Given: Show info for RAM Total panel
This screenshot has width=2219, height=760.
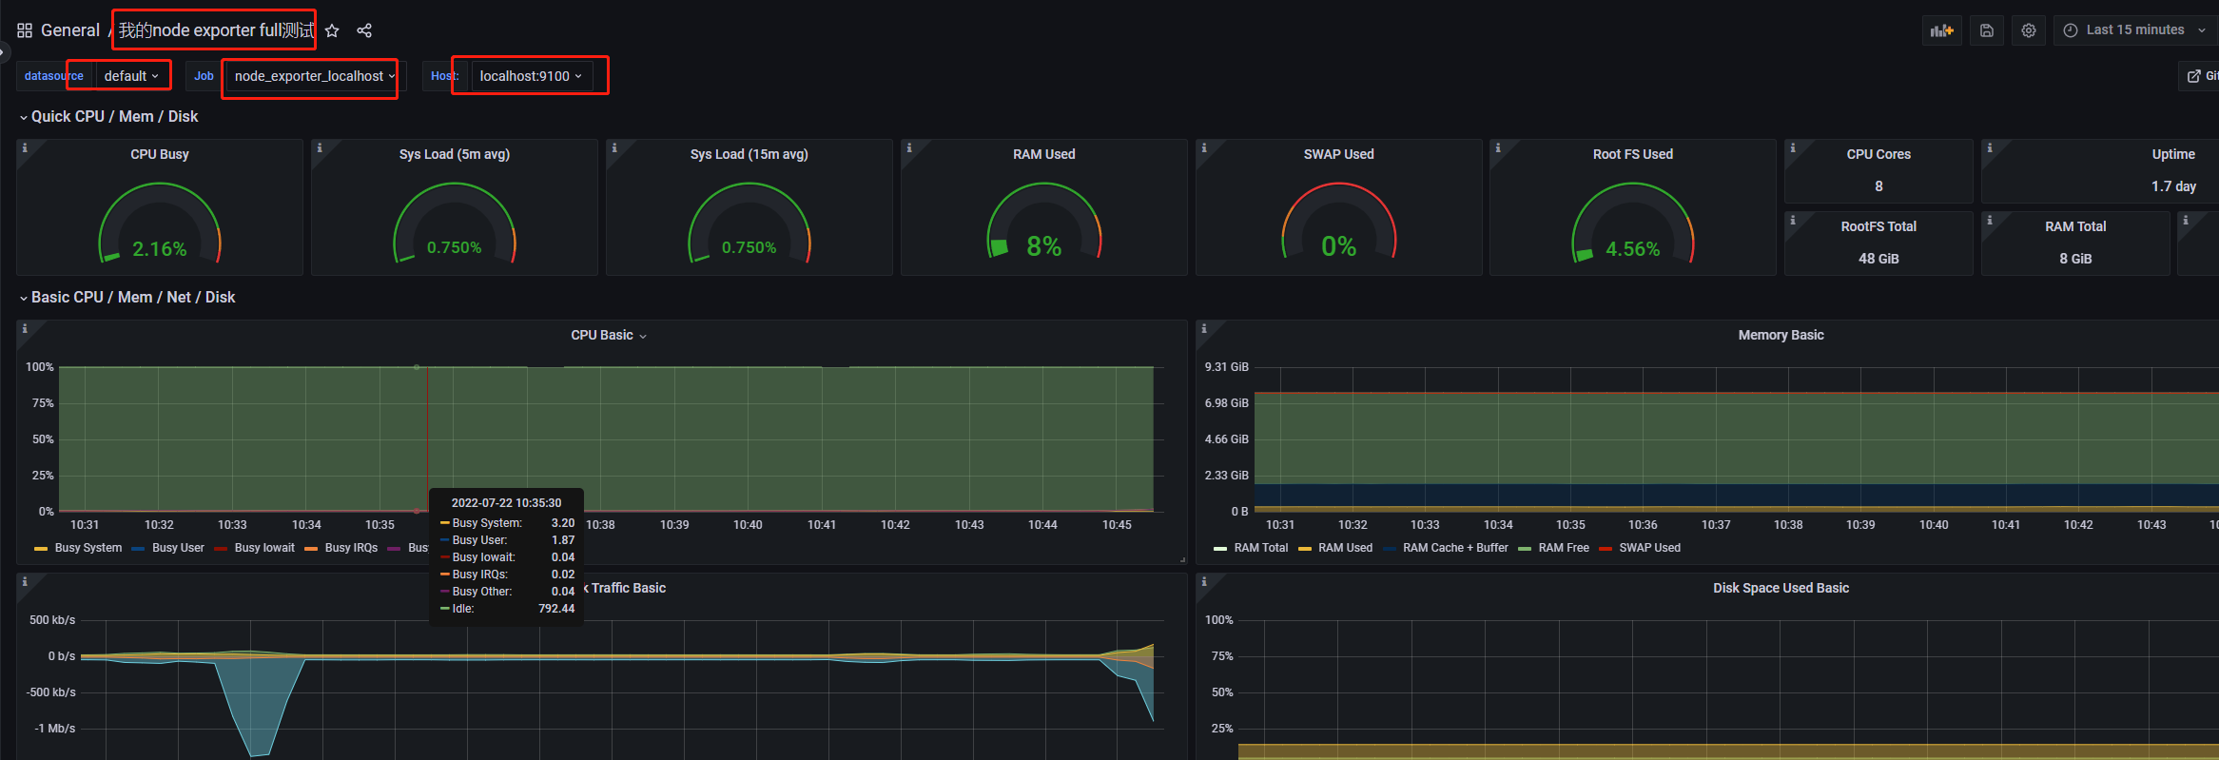Looking at the screenshot, I should click(x=1990, y=220).
